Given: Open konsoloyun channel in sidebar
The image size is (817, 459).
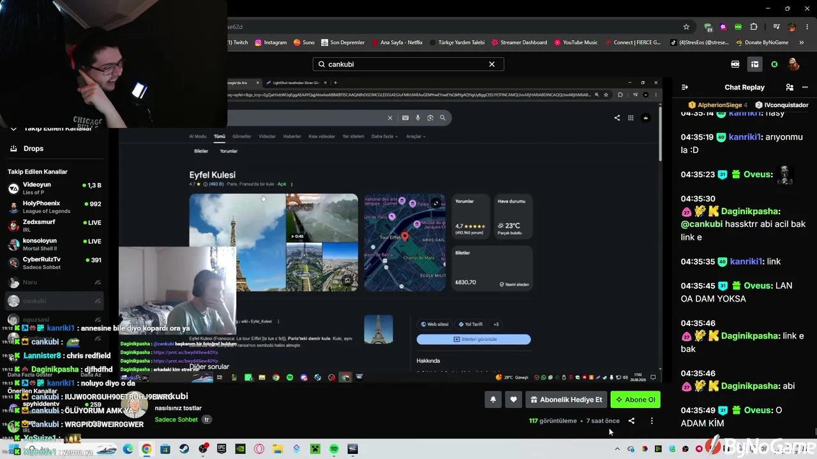Looking at the screenshot, I should (x=54, y=244).
